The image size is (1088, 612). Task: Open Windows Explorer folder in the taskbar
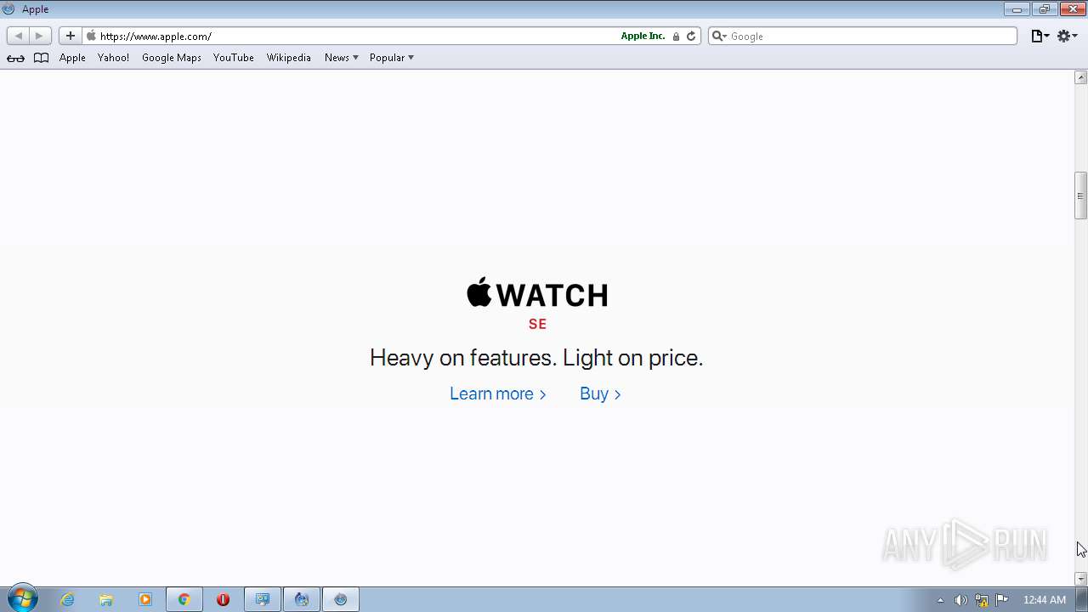point(106,599)
